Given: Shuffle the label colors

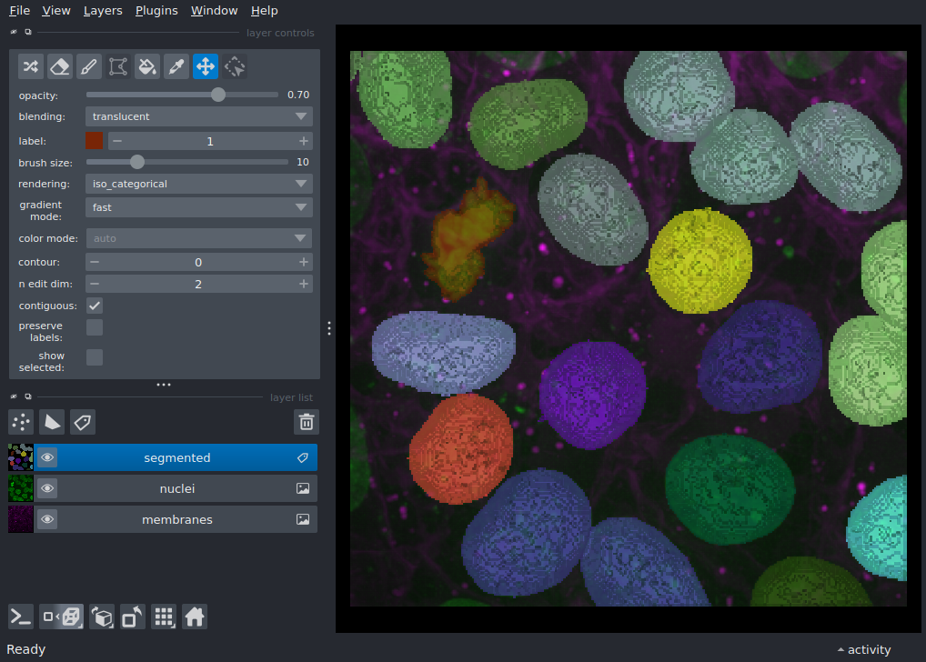Looking at the screenshot, I should pyautogui.click(x=31, y=65).
